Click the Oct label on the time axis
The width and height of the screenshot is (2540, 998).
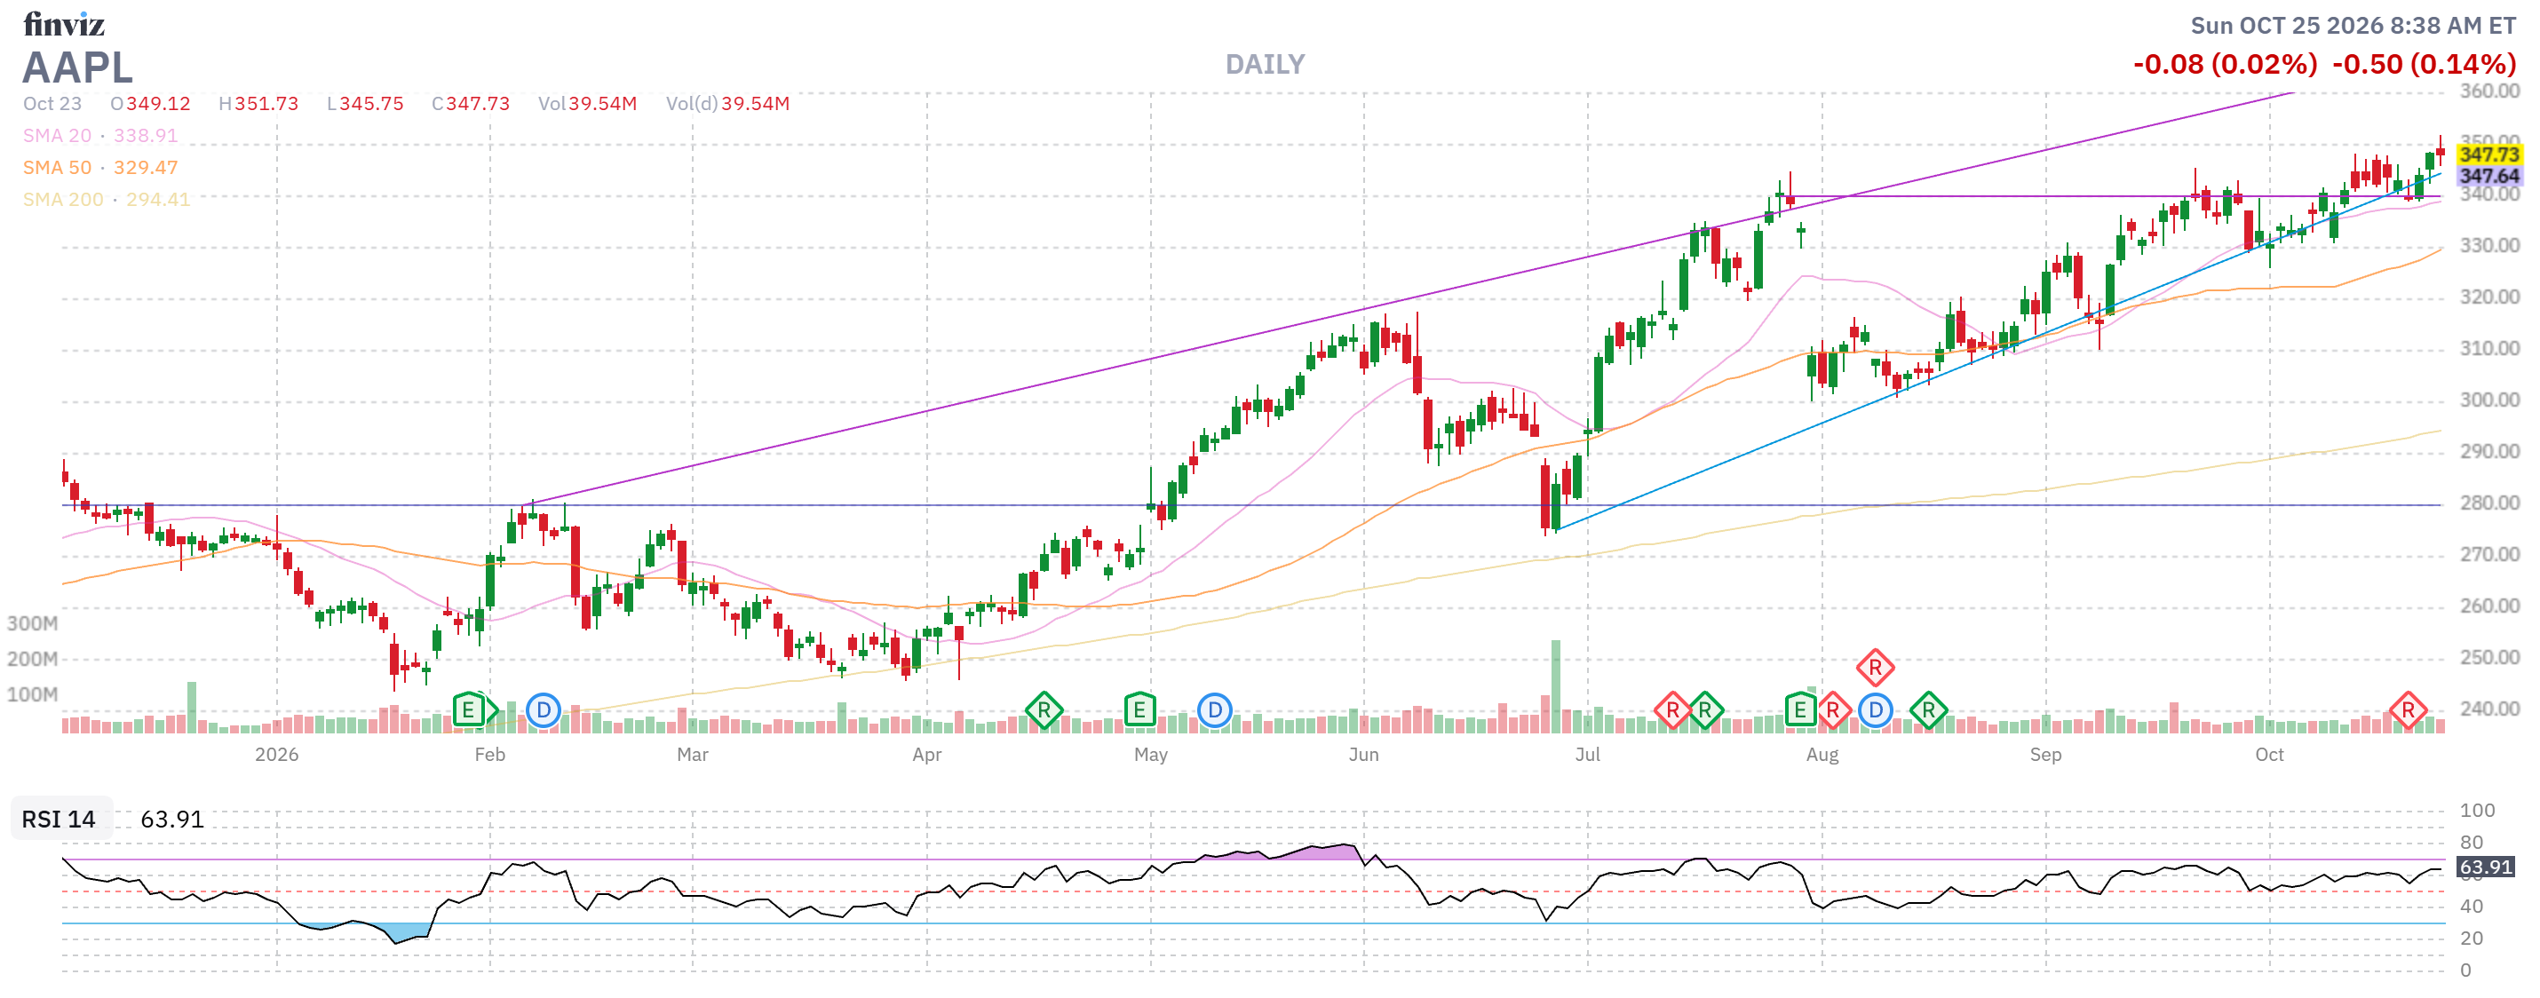point(2269,755)
